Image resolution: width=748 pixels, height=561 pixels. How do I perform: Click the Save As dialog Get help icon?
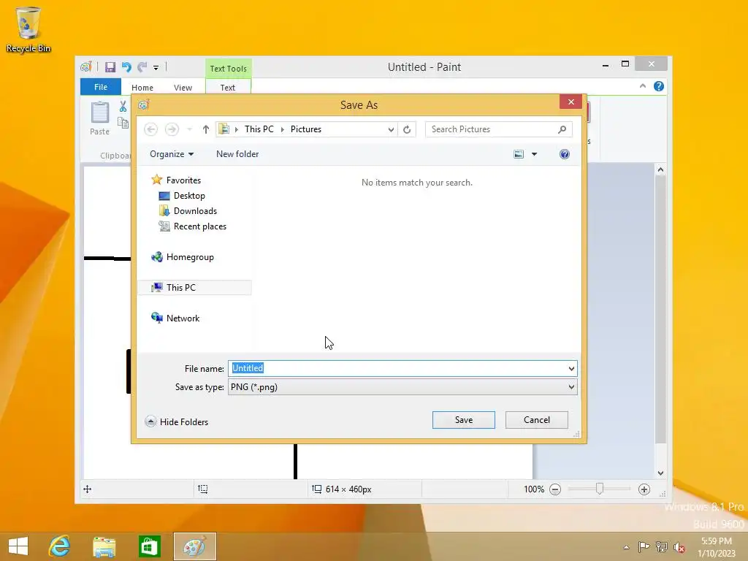[565, 154]
